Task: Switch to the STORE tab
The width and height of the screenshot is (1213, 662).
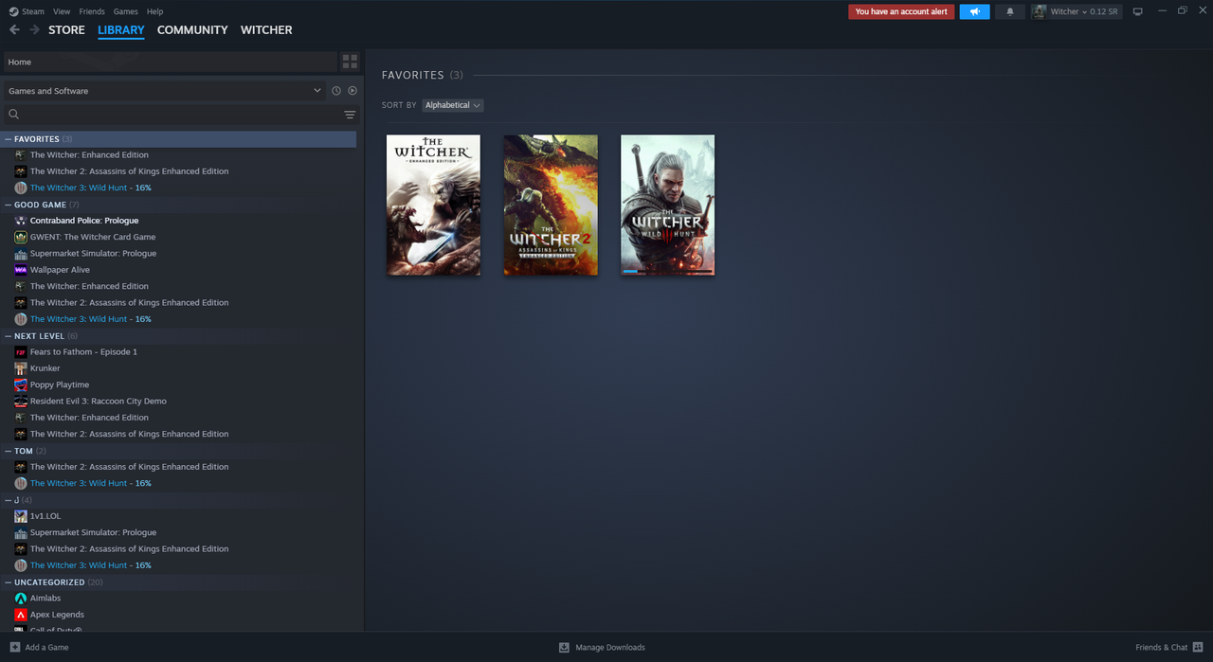Action: click(x=66, y=30)
